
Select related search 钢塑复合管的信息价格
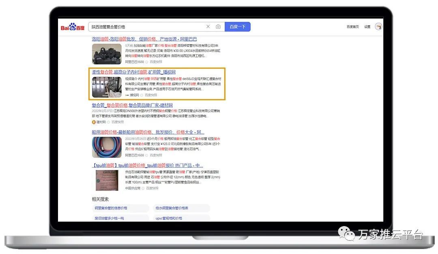[x=111, y=208]
